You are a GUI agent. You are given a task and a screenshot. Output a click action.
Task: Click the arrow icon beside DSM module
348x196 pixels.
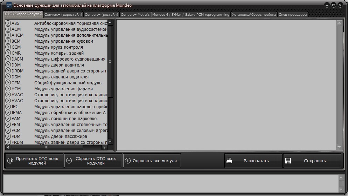[x=8, y=77]
